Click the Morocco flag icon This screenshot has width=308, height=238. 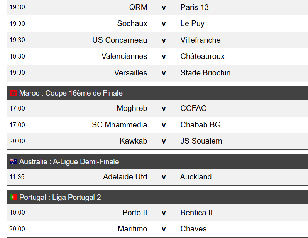pos(14,93)
